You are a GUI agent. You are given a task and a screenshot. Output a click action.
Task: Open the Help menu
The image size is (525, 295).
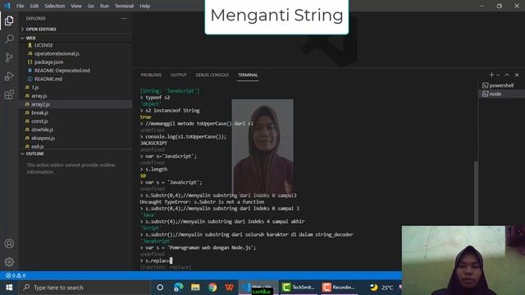coord(144,6)
